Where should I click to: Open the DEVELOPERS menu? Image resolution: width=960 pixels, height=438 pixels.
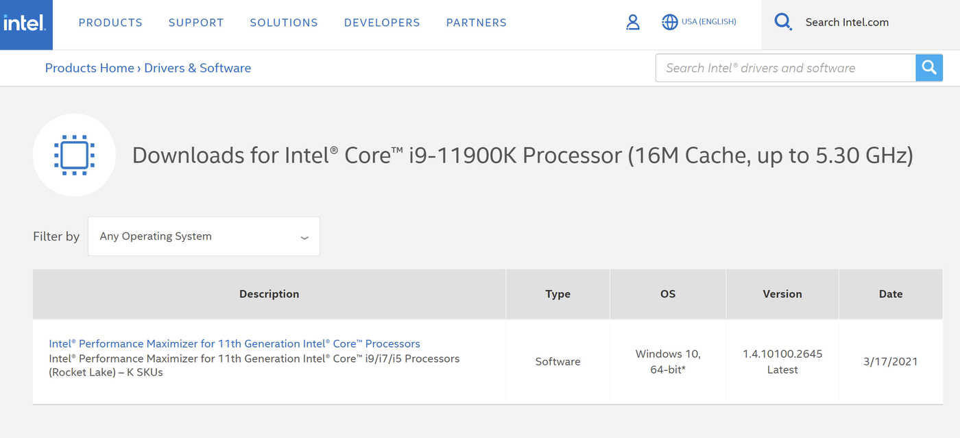[x=382, y=23]
